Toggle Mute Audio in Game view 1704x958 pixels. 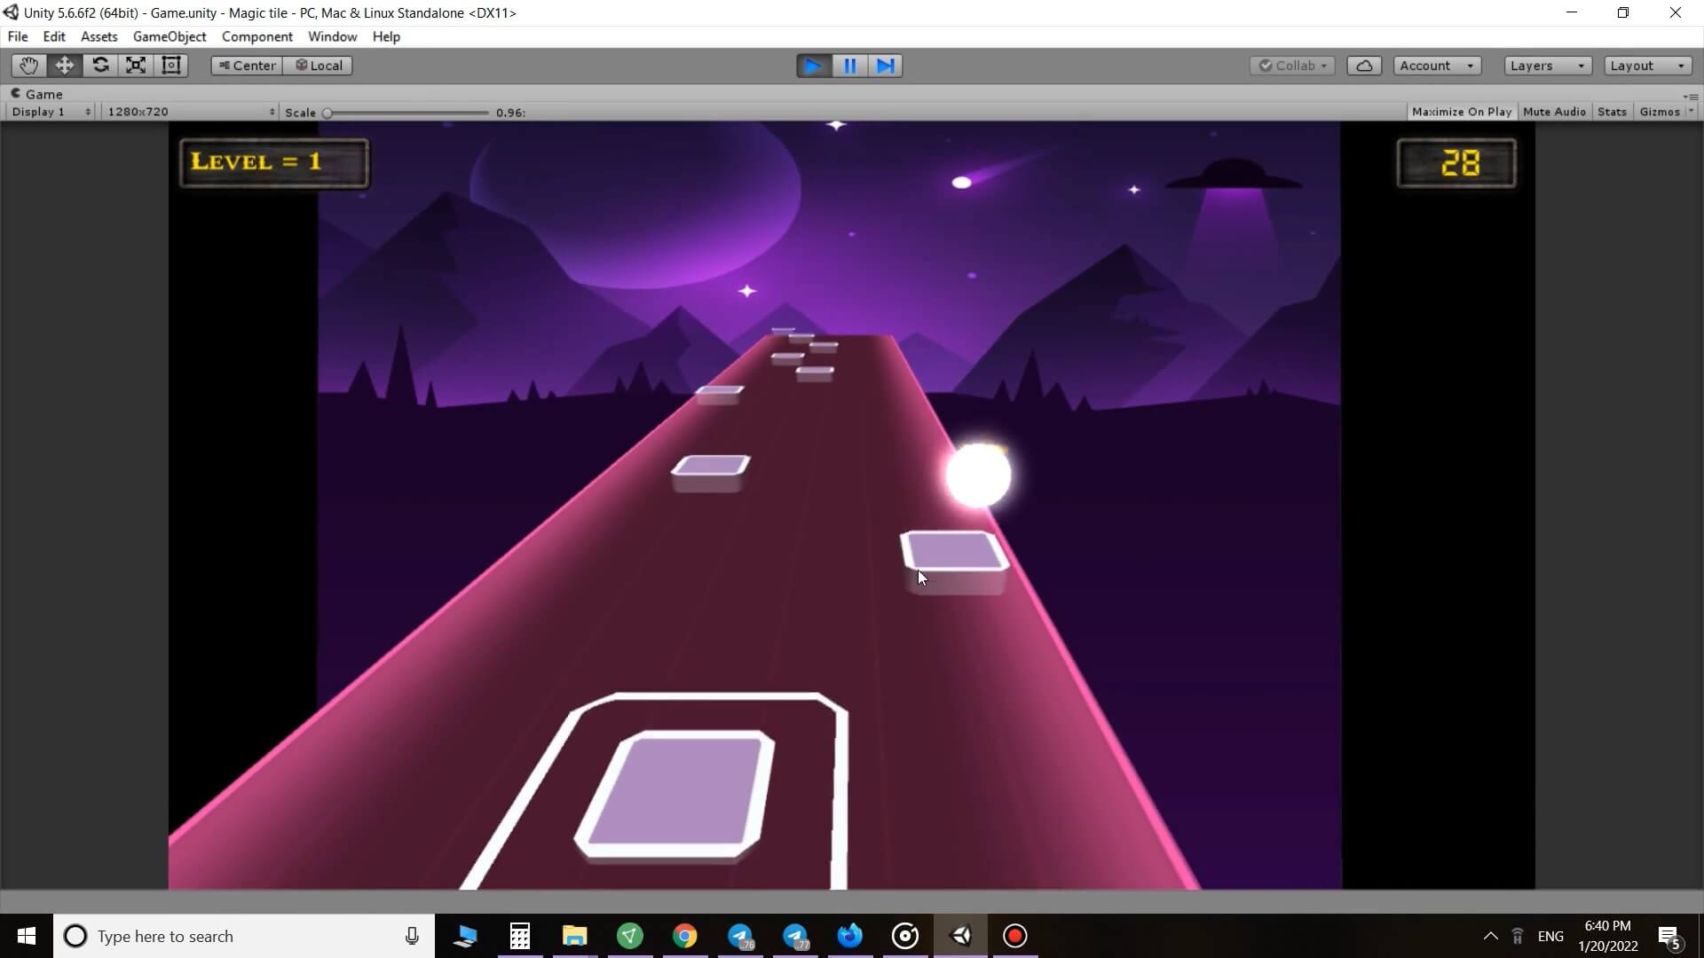point(1554,112)
